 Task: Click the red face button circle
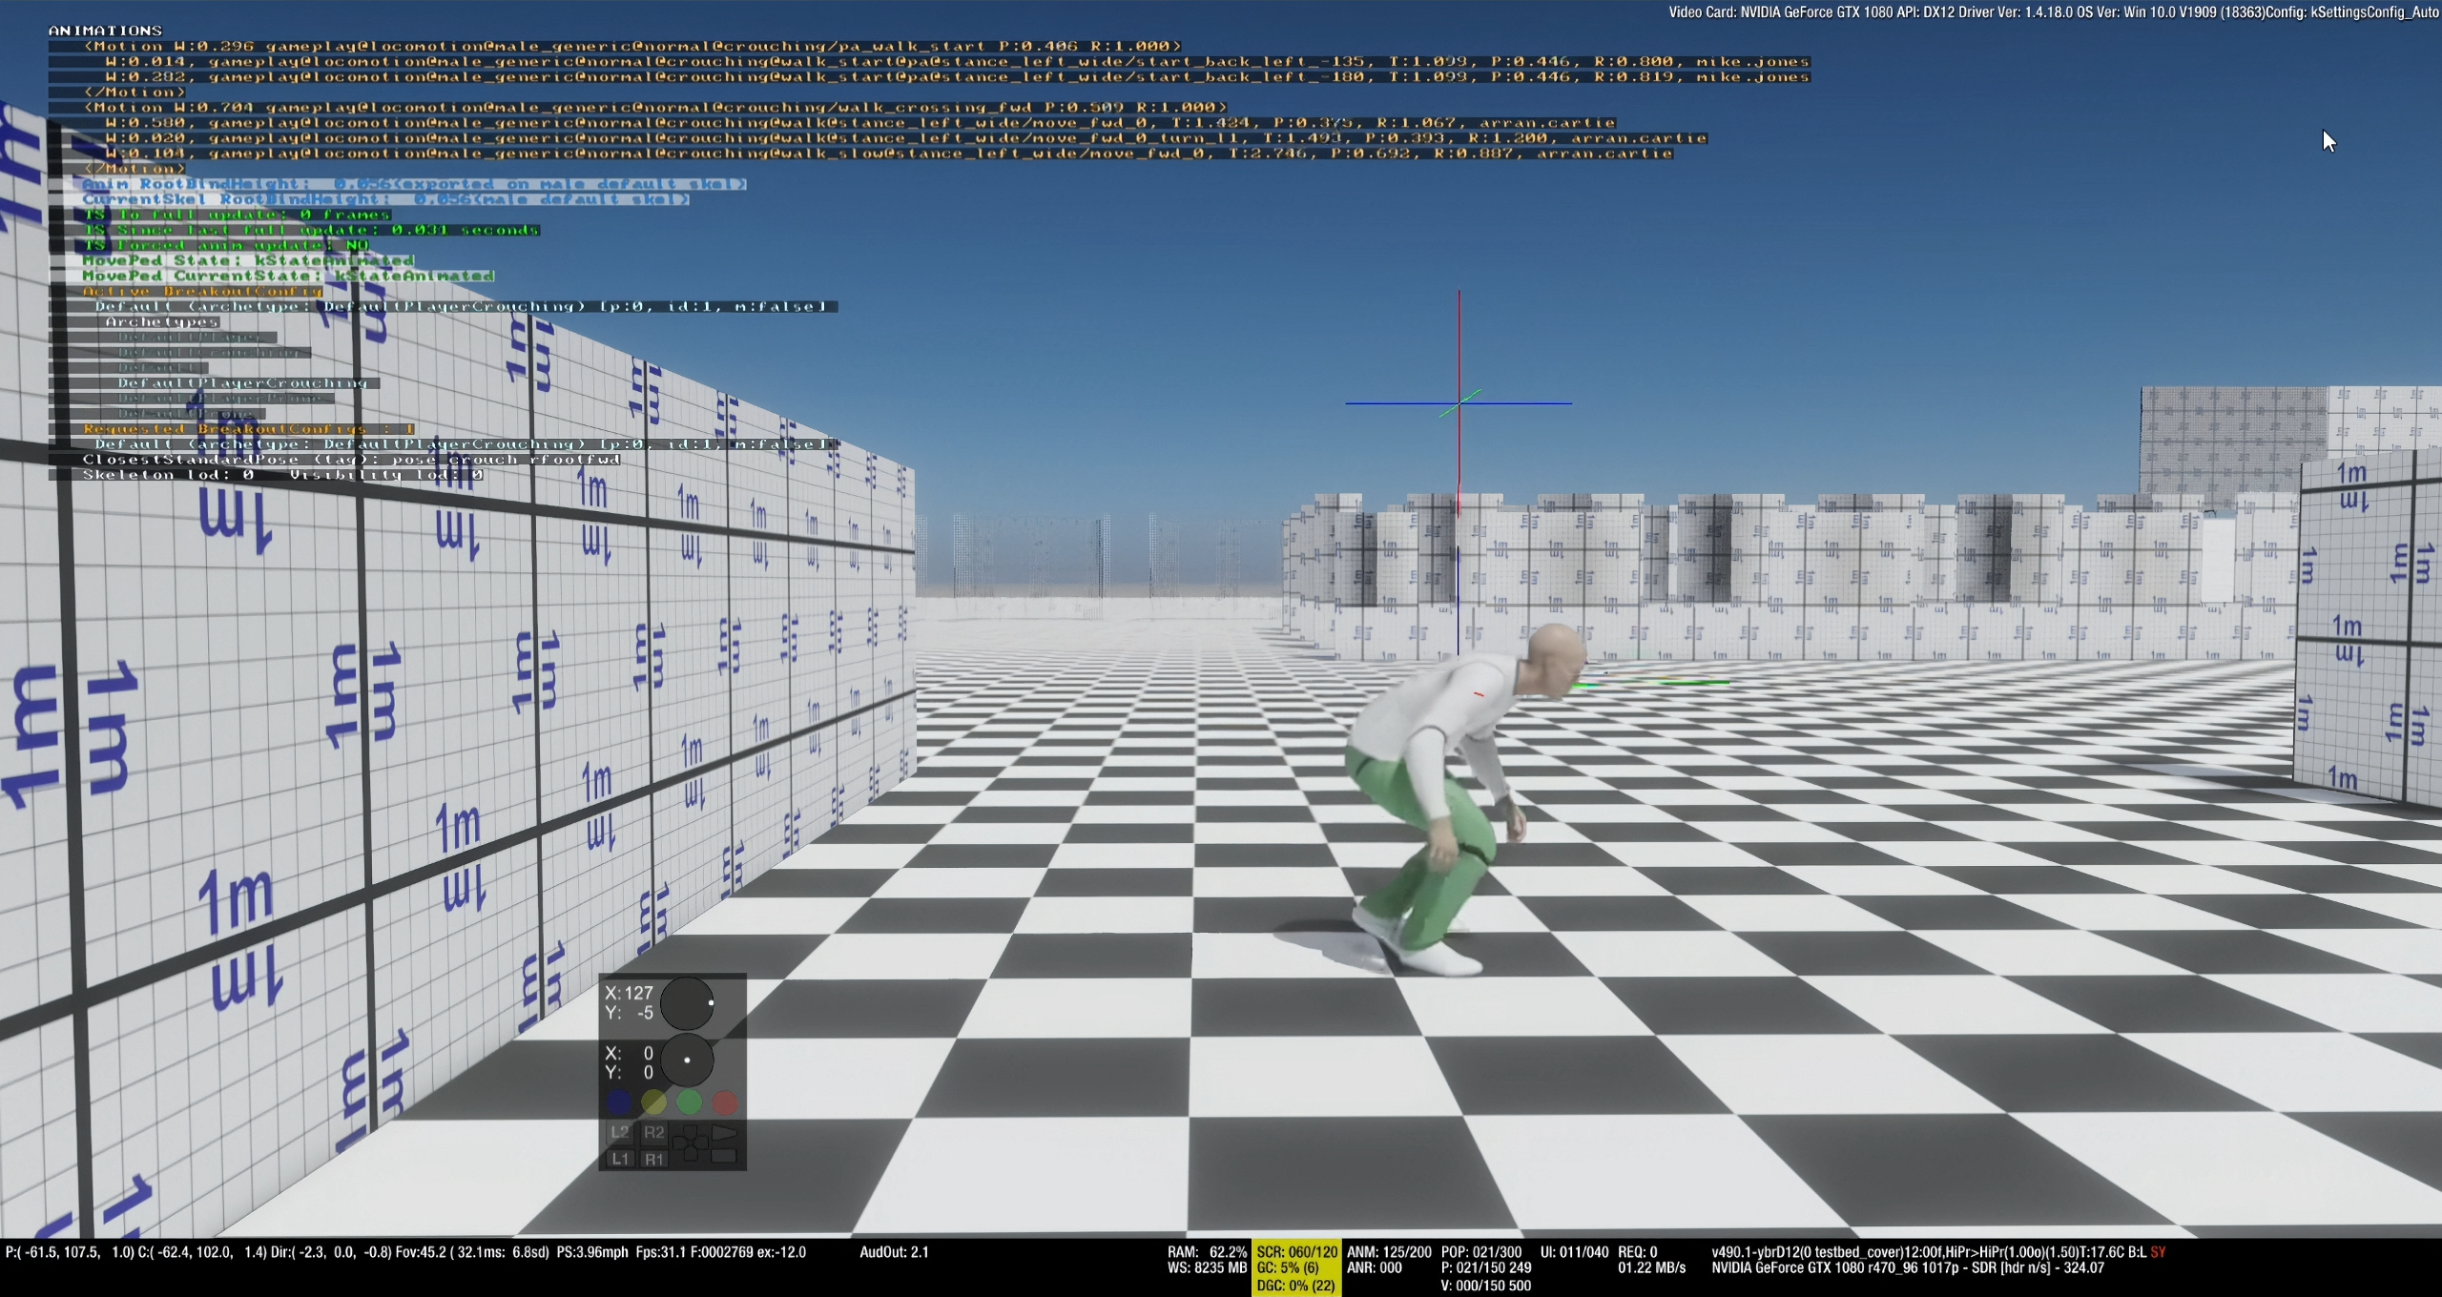(x=725, y=1102)
